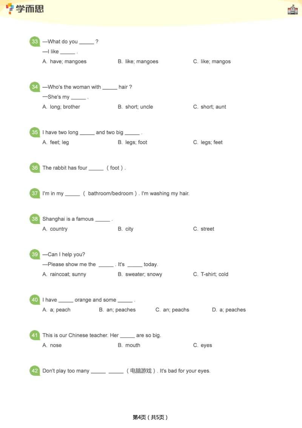The image size is (302, 428).
Task: Click the green question 35 badge
Action: tap(35, 132)
